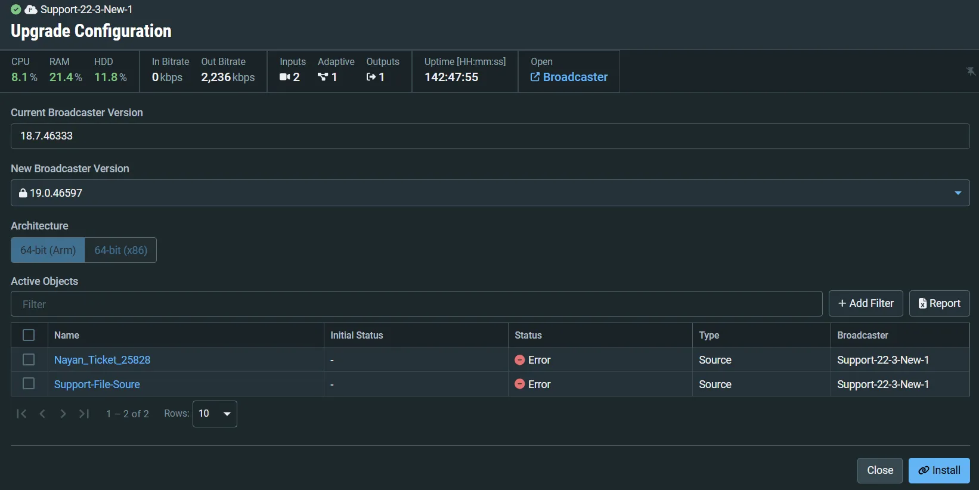
Task: Open the Nayan_Ticket_25828 source link
Action: click(102, 360)
